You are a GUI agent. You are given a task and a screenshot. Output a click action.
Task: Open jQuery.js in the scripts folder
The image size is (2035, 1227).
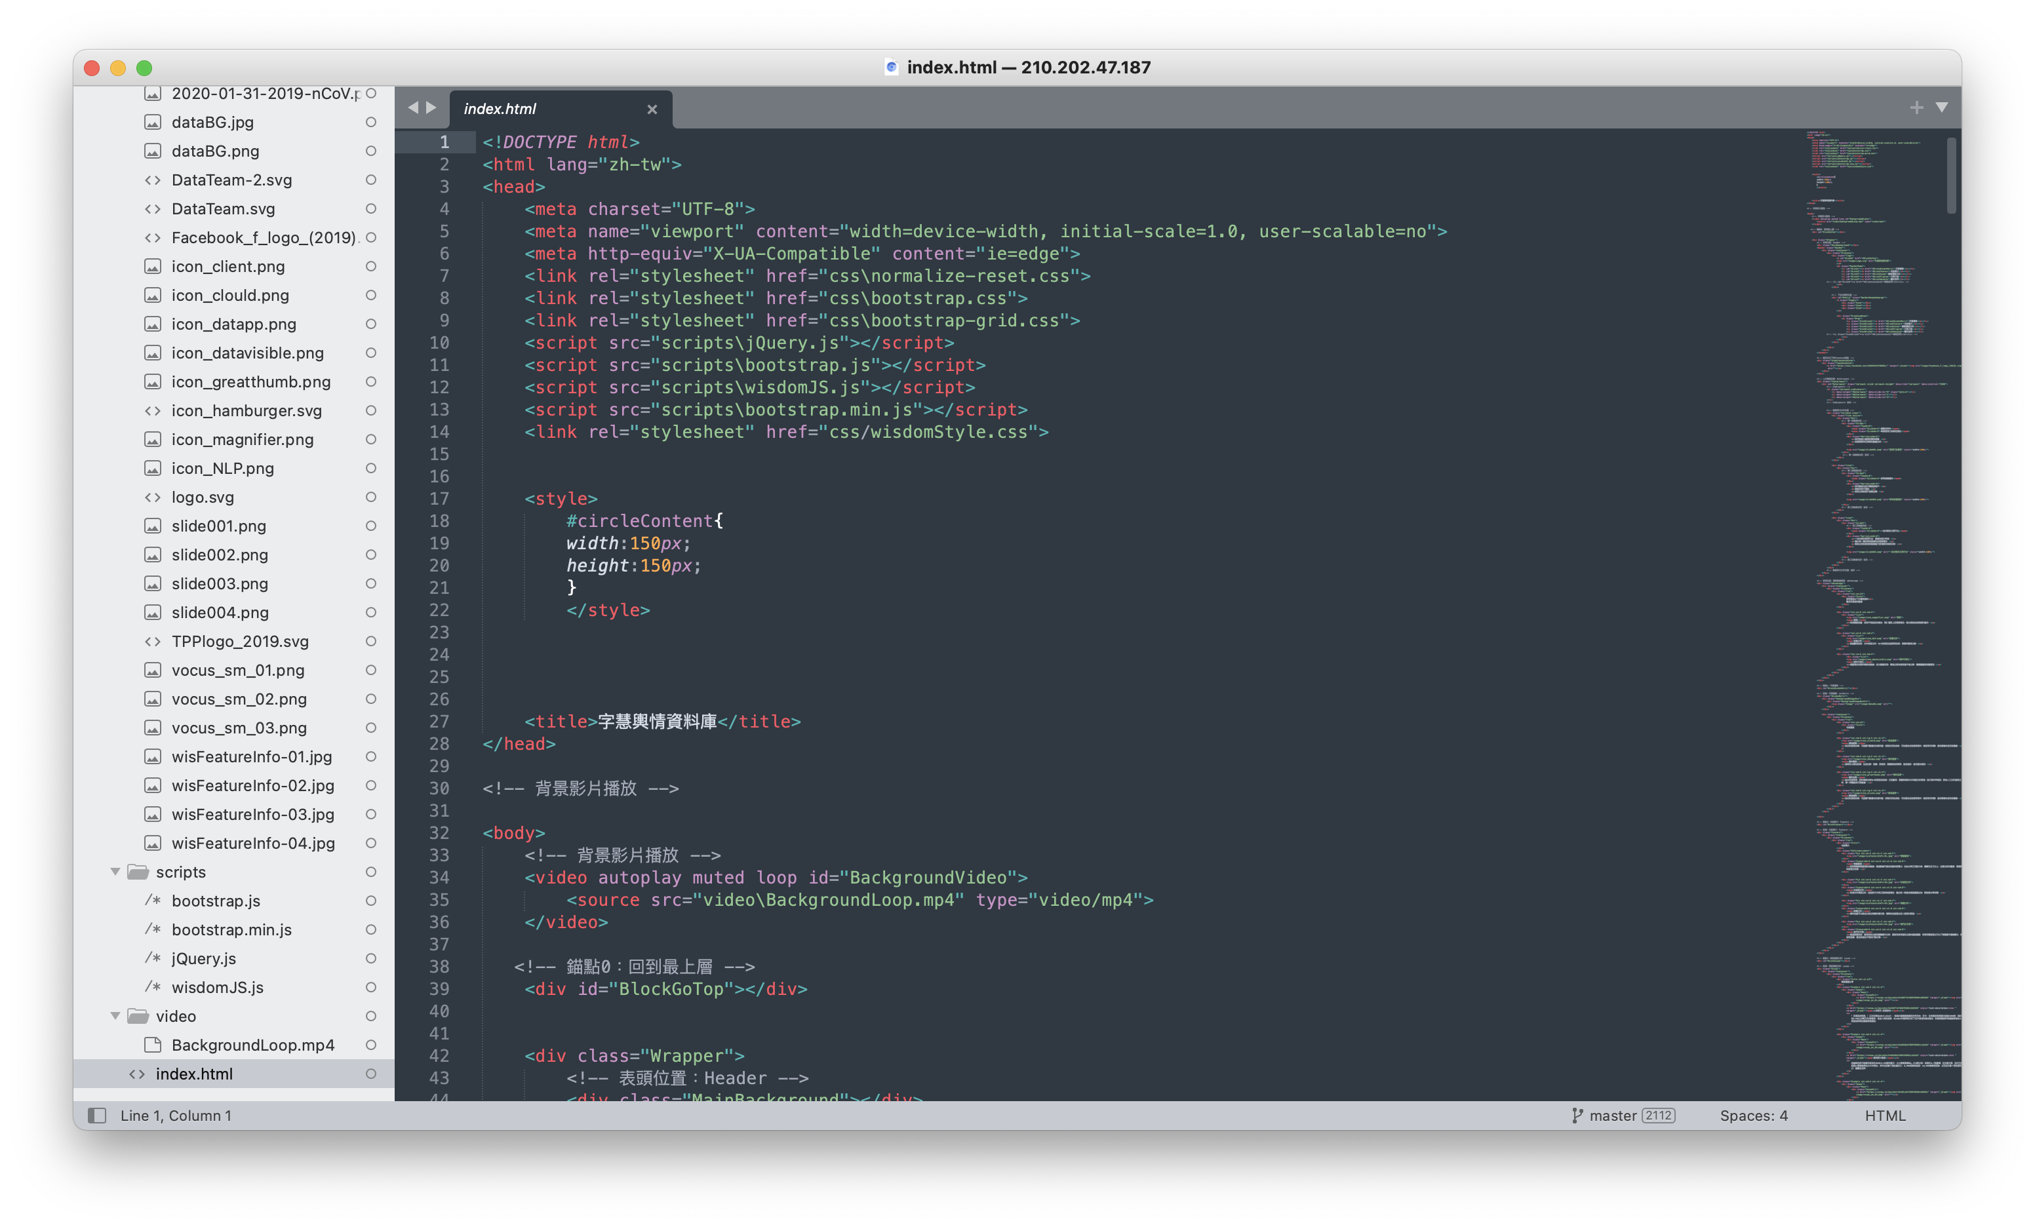pyautogui.click(x=203, y=959)
